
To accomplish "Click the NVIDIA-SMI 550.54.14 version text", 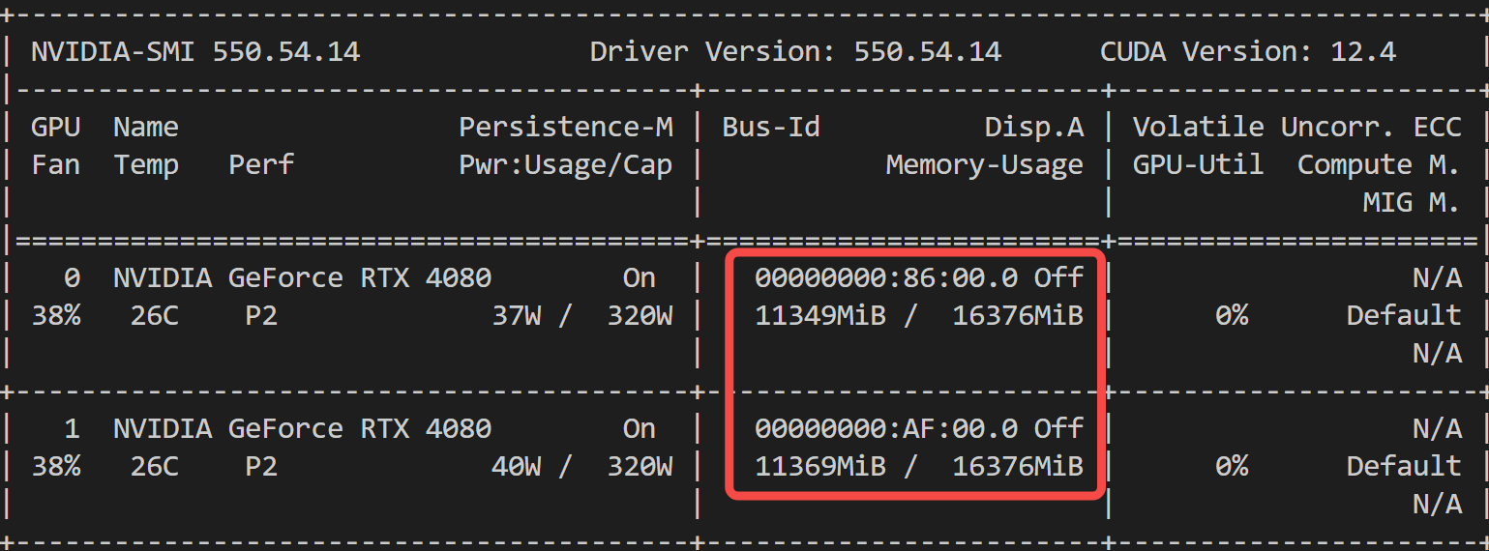I will [x=195, y=51].
